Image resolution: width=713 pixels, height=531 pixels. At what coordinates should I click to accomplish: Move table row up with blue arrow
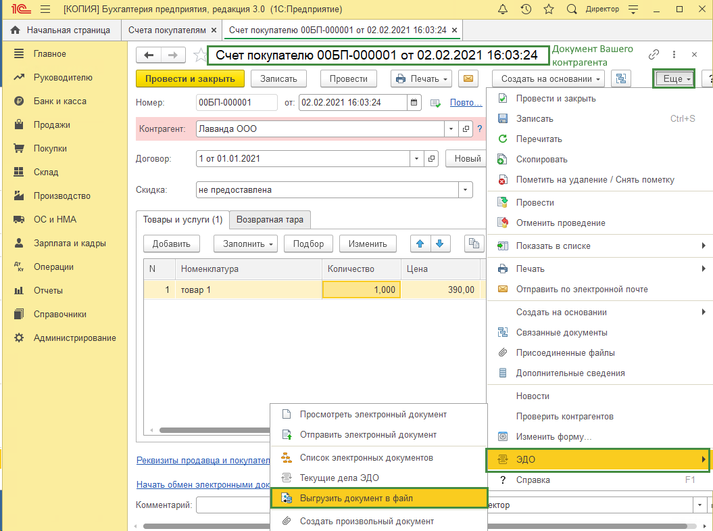(x=420, y=244)
